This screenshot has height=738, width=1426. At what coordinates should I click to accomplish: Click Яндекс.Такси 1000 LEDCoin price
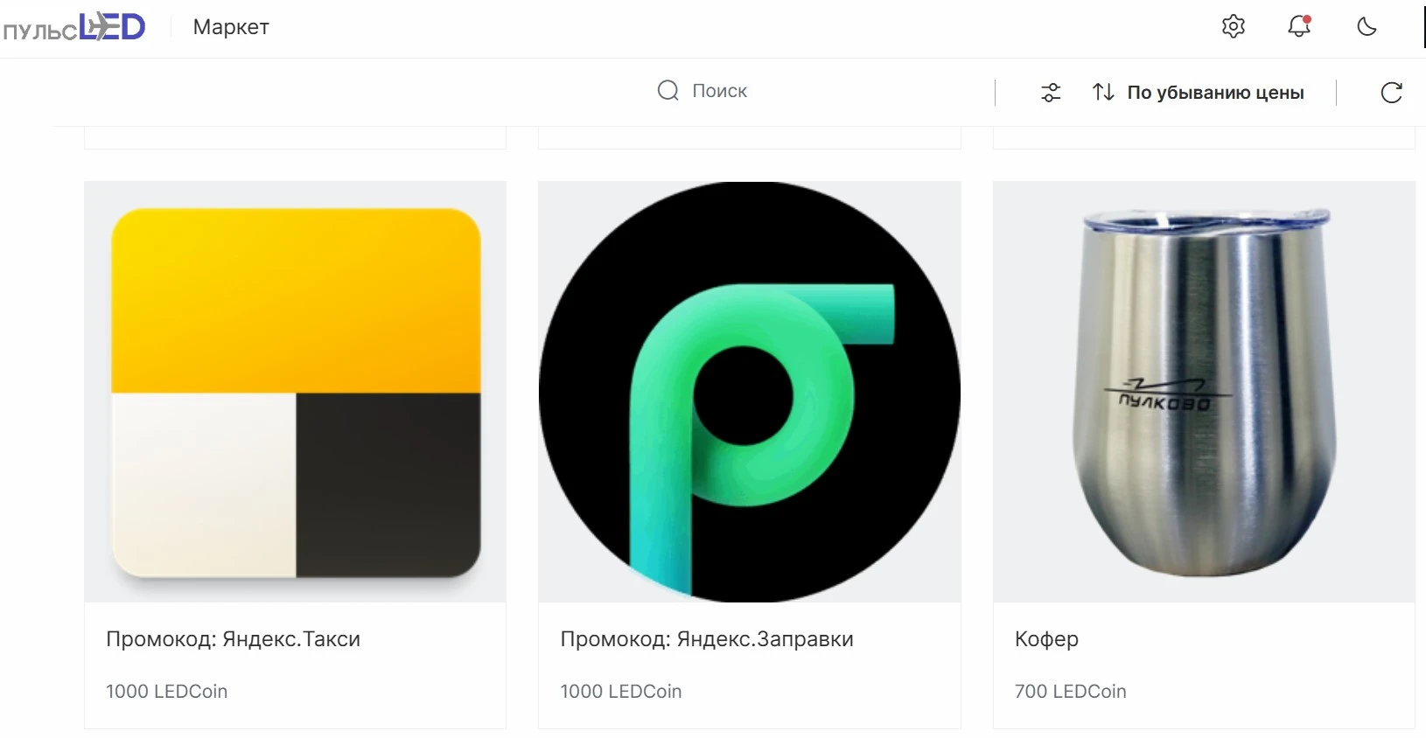click(x=166, y=692)
